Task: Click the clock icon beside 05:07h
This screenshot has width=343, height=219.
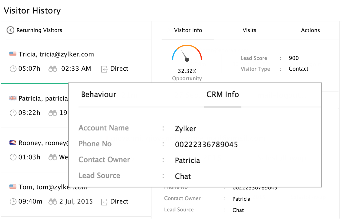Action: pos(13,69)
